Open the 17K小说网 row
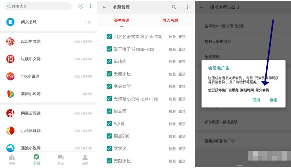291x168 pixels. point(49,77)
